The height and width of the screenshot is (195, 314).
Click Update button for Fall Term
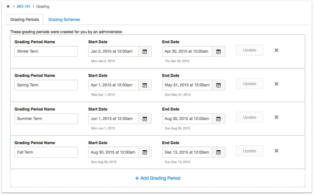pos(250,151)
